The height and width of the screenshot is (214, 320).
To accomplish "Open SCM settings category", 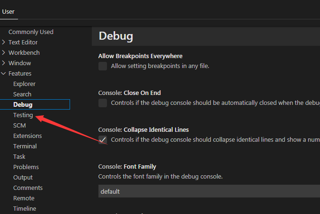I will 19,126.
